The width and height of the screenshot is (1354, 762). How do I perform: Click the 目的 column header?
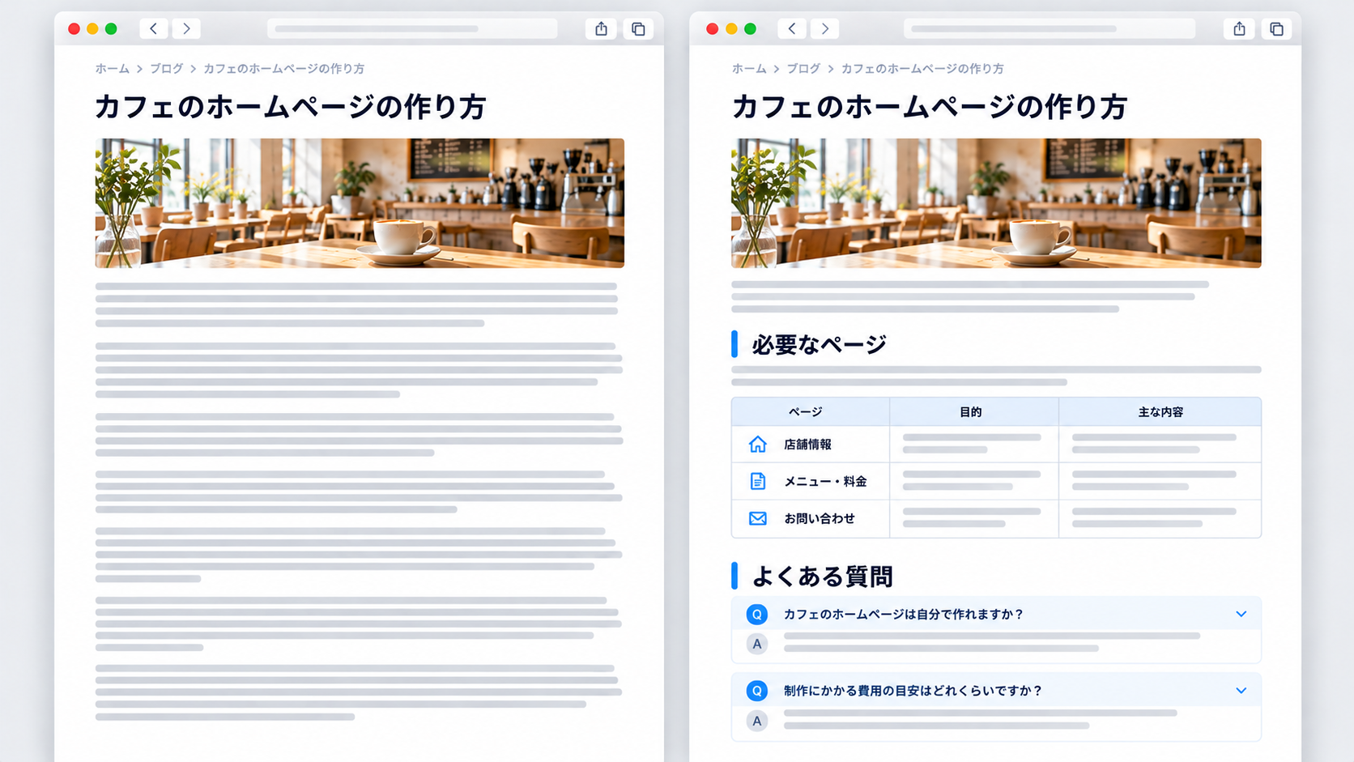[x=974, y=412]
